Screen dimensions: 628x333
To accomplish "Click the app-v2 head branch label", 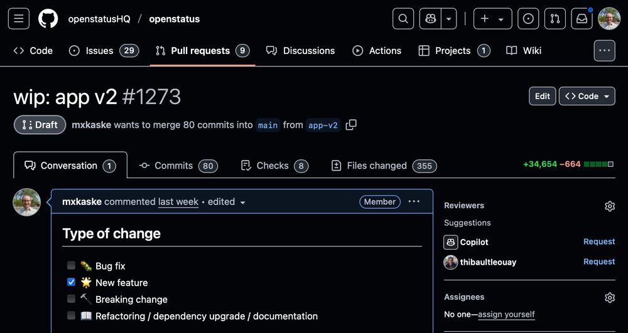I will [323, 125].
